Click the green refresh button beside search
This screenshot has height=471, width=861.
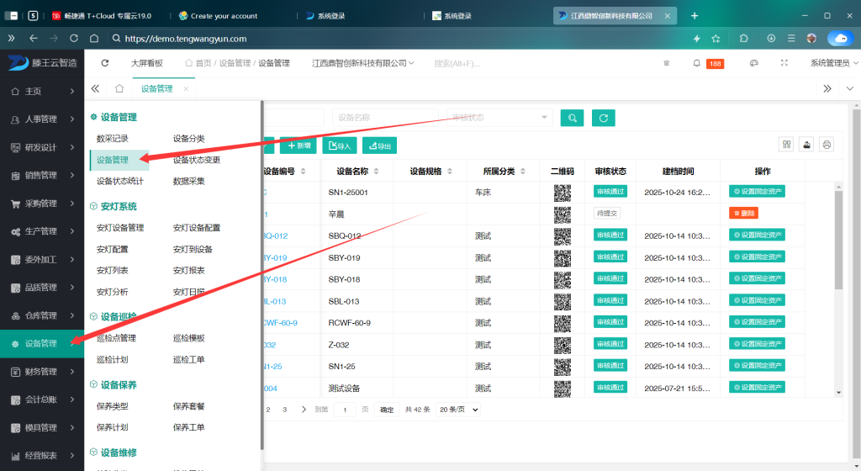[603, 118]
